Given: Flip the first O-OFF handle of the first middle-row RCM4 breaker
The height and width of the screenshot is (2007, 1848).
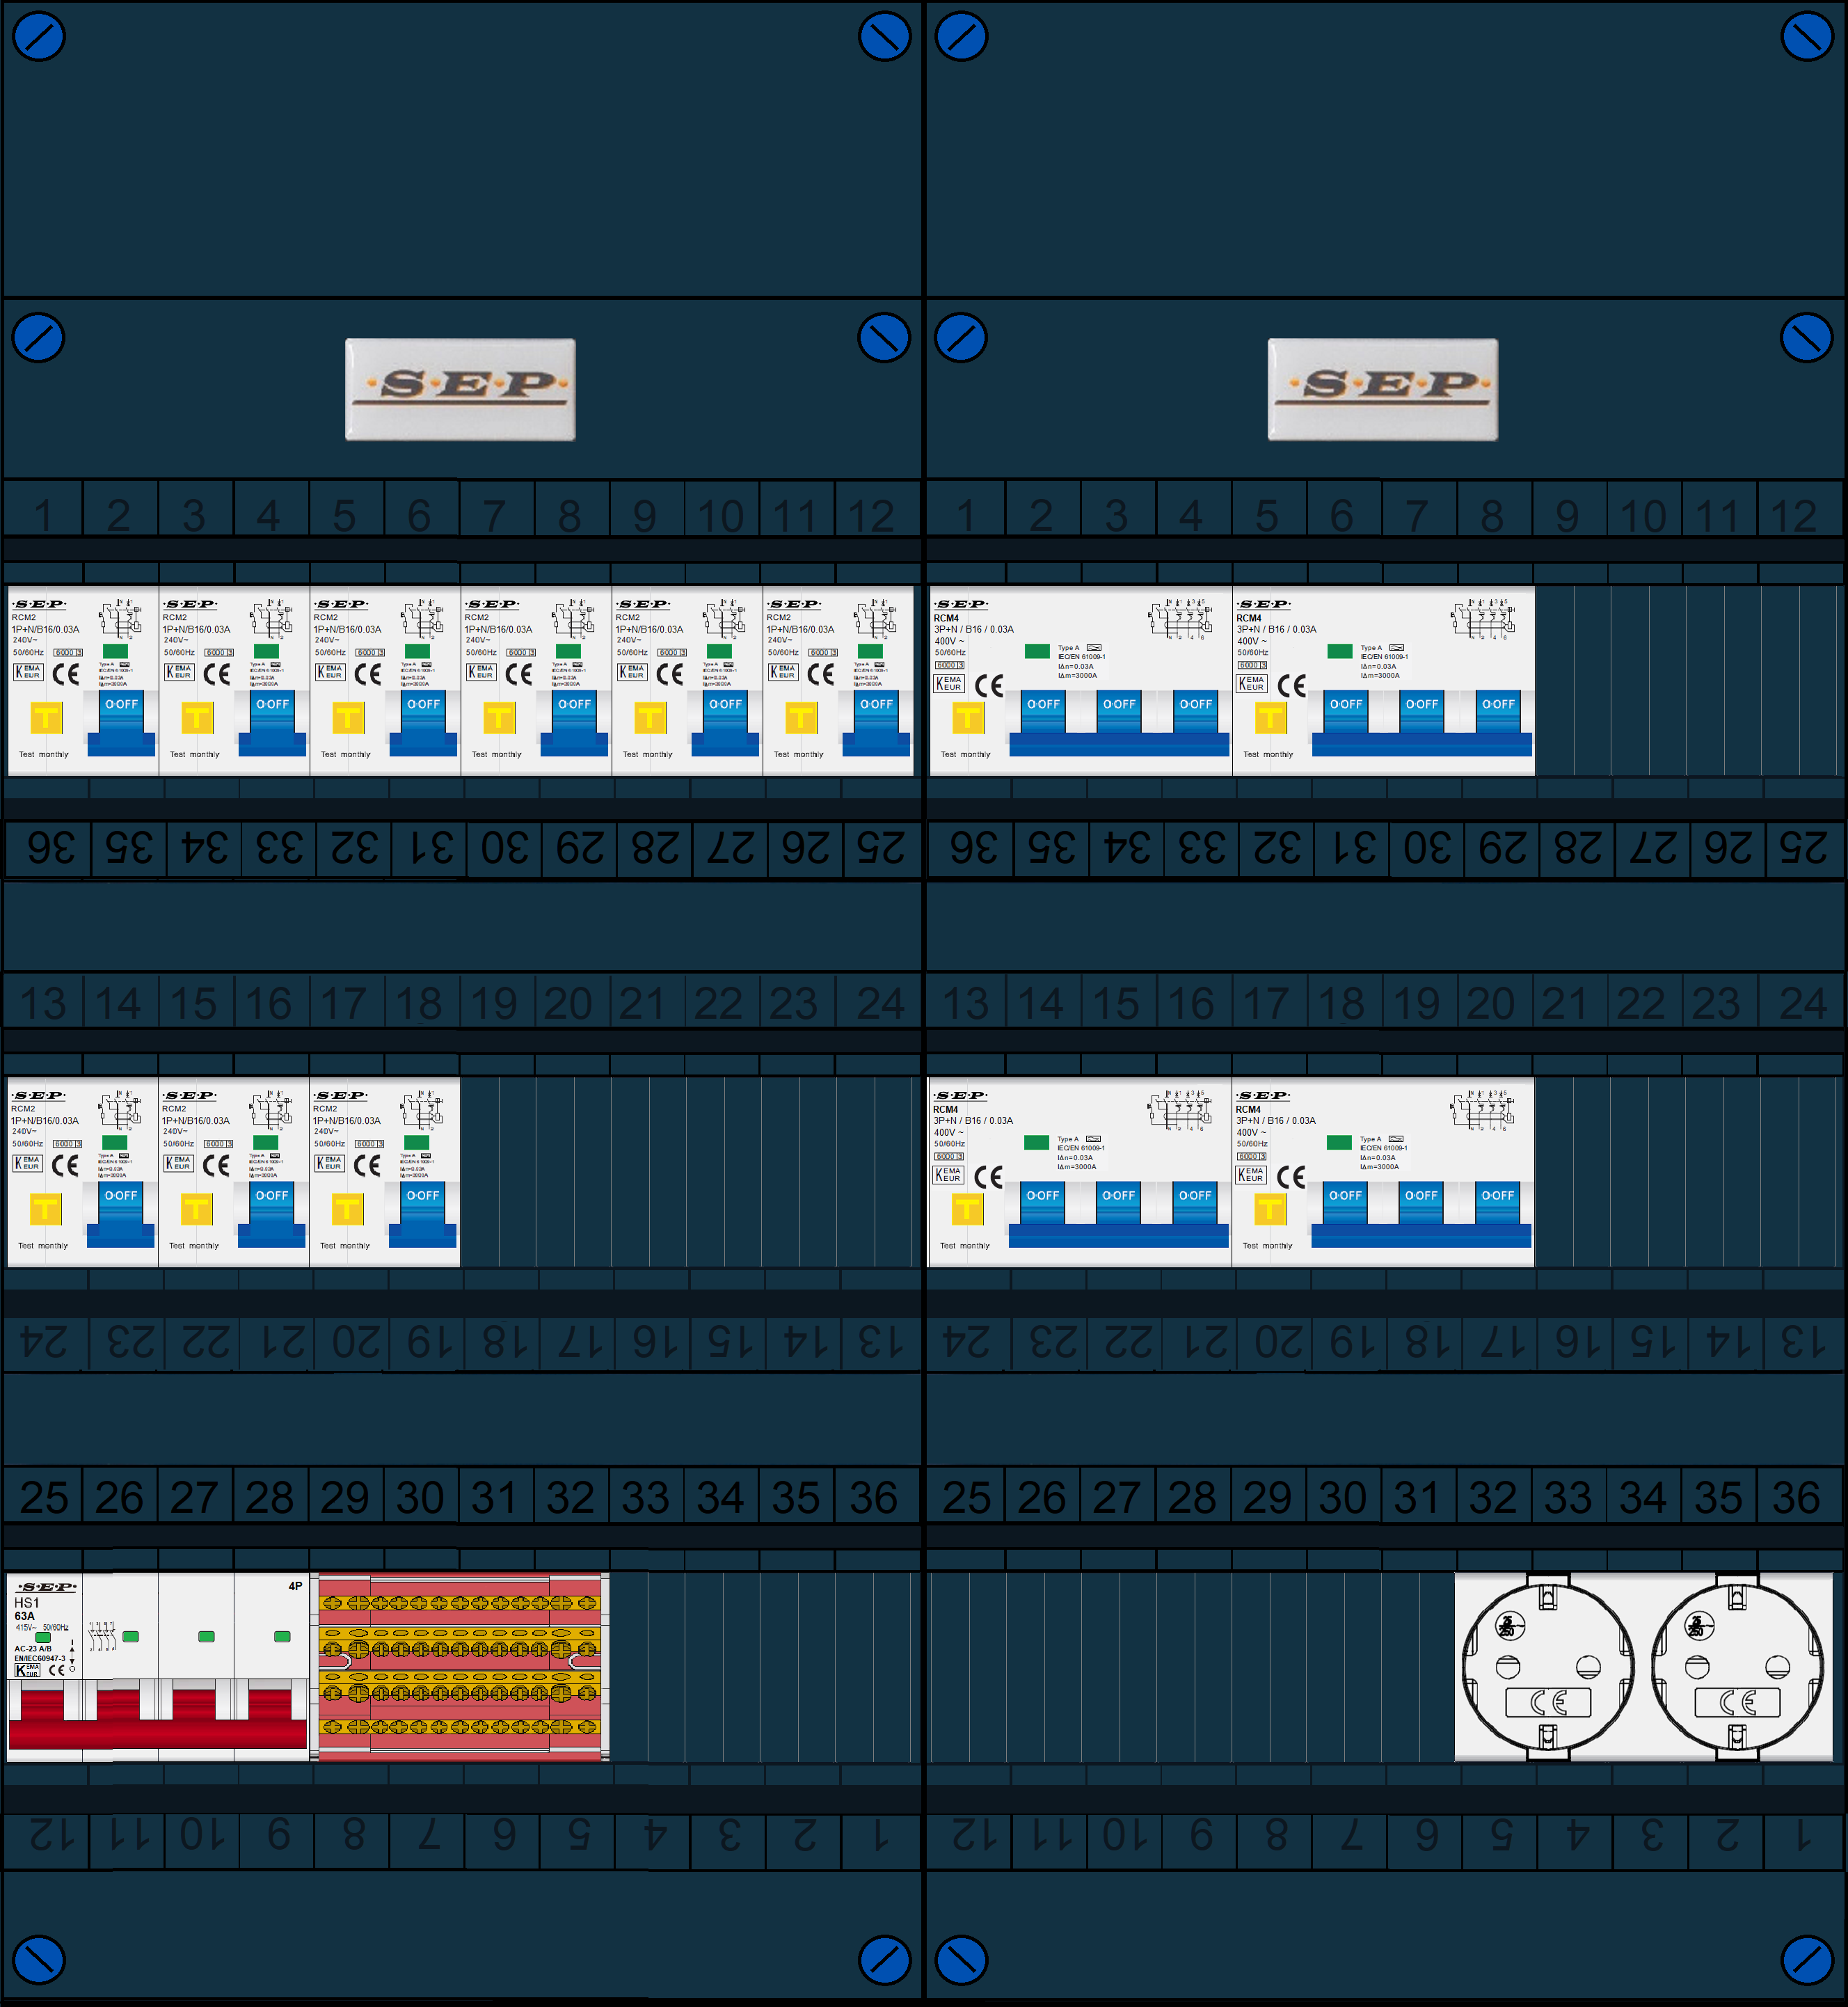Looking at the screenshot, I should 1042,1202.
